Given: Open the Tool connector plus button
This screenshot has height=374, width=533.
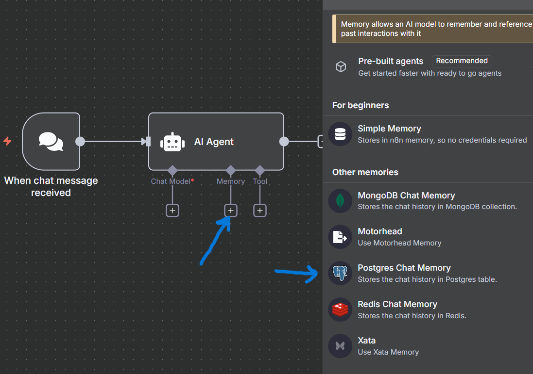Looking at the screenshot, I should point(259,210).
